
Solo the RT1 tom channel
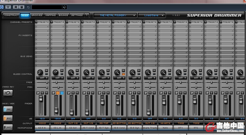(x=181, y=93)
